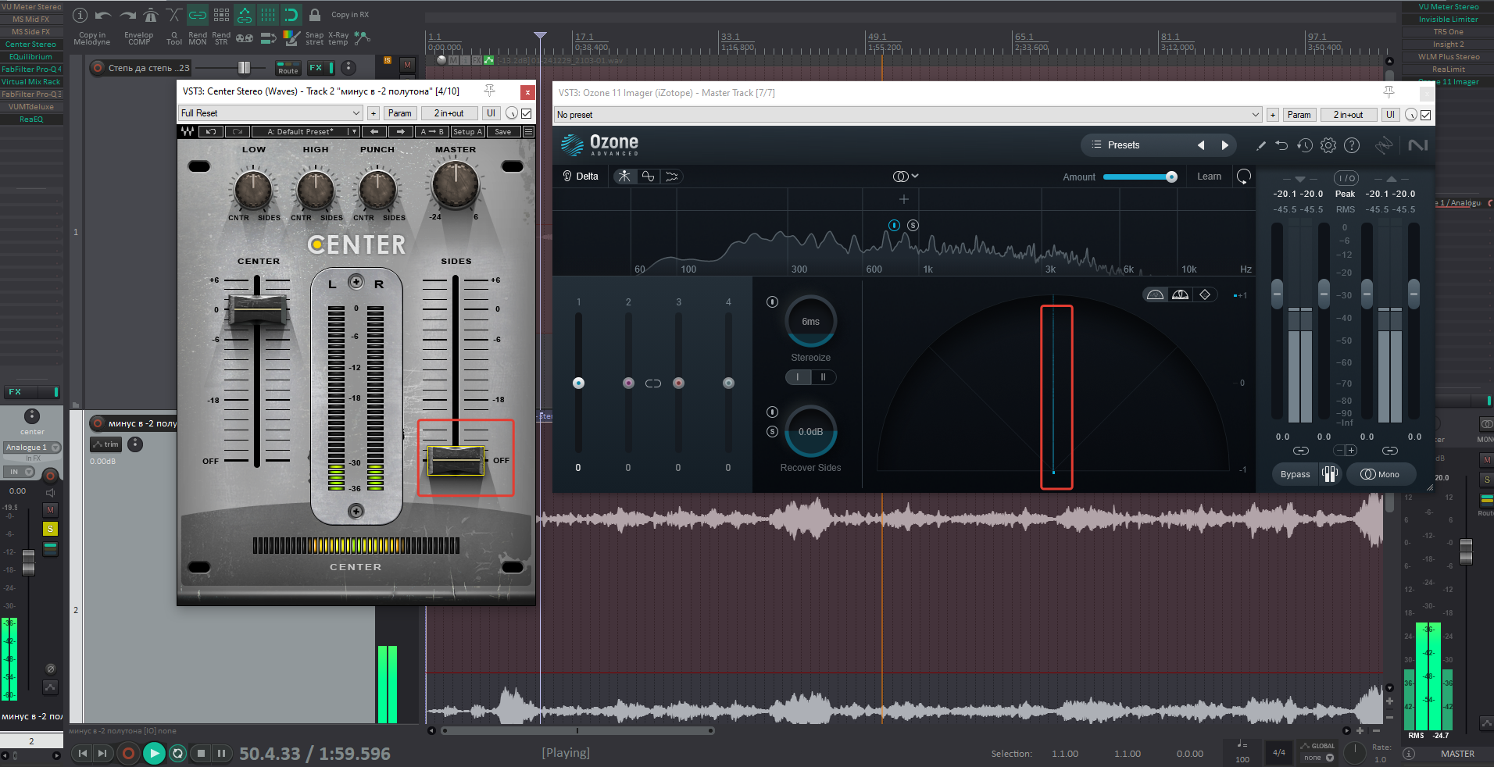
Task: Click the transport Stop button
Action: click(x=201, y=754)
